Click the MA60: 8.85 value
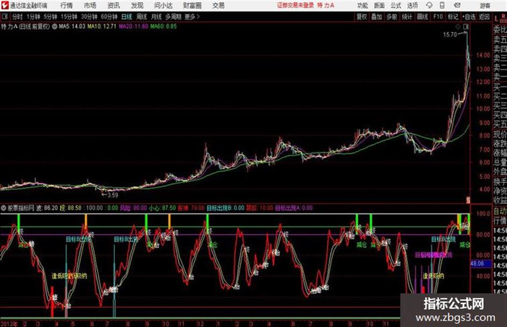Image resolution: width=507 pixels, height=327 pixels. coord(163,26)
